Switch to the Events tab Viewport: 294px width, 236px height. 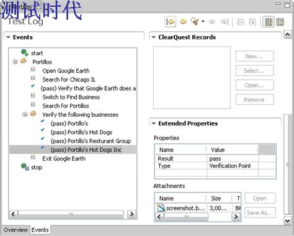(x=40, y=230)
